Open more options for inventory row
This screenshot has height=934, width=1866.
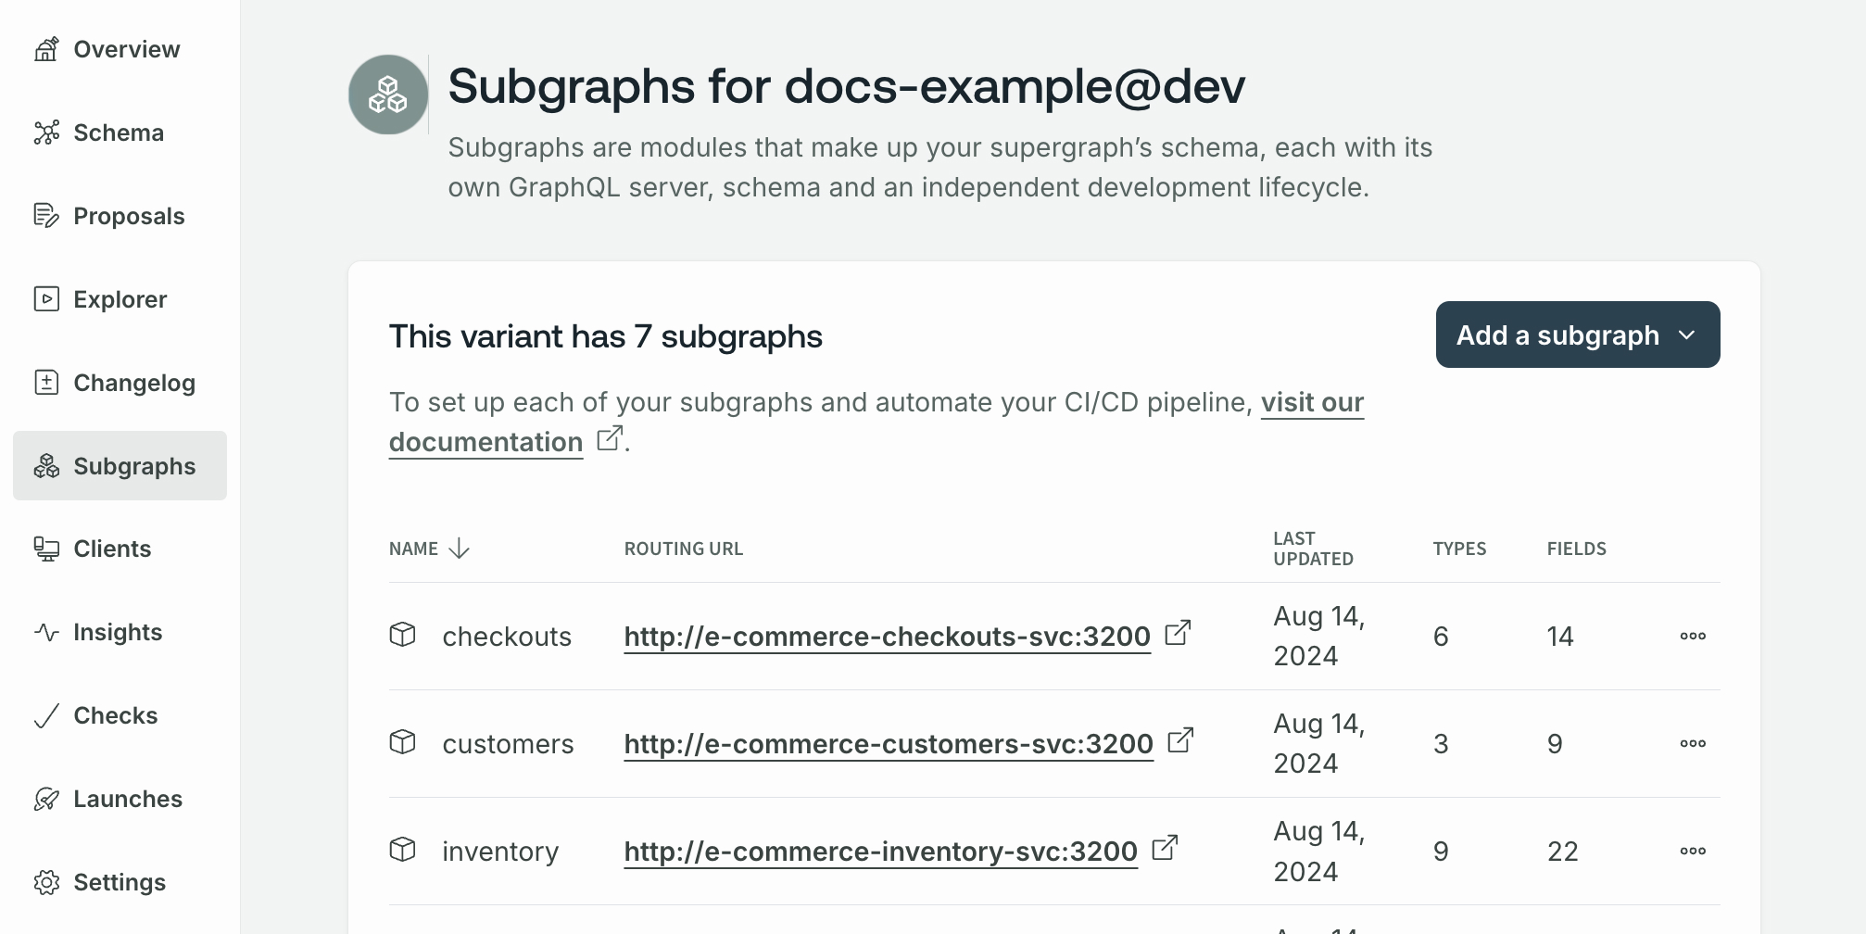[x=1693, y=852]
